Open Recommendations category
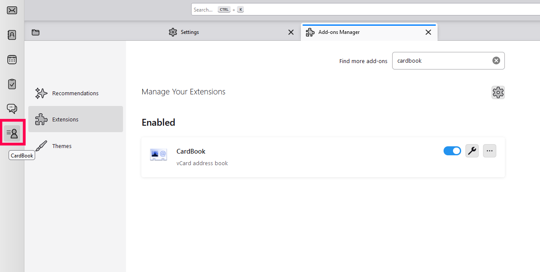 pyautogui.click(x=76, y=93)
